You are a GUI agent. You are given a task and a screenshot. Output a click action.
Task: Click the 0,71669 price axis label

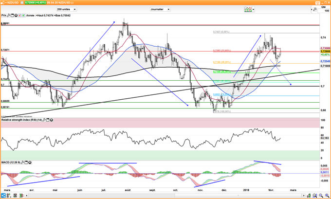tap(325, 66)
